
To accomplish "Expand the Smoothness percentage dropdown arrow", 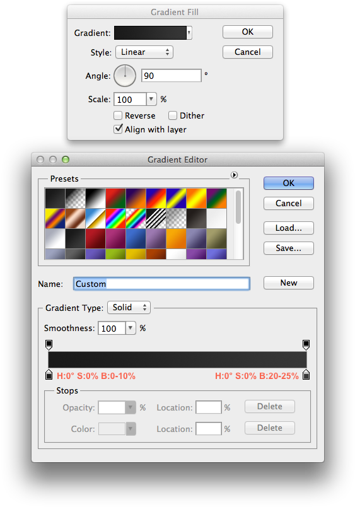I will point(131,328).
